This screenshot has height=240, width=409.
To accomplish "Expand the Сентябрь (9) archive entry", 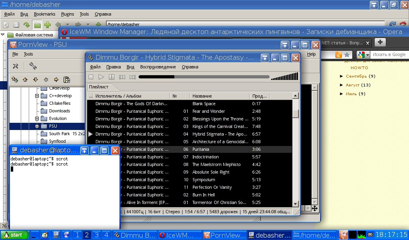I will click(341, 76).
